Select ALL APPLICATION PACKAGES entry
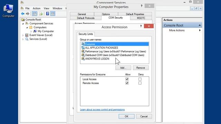221x124 pixels. 115,48
